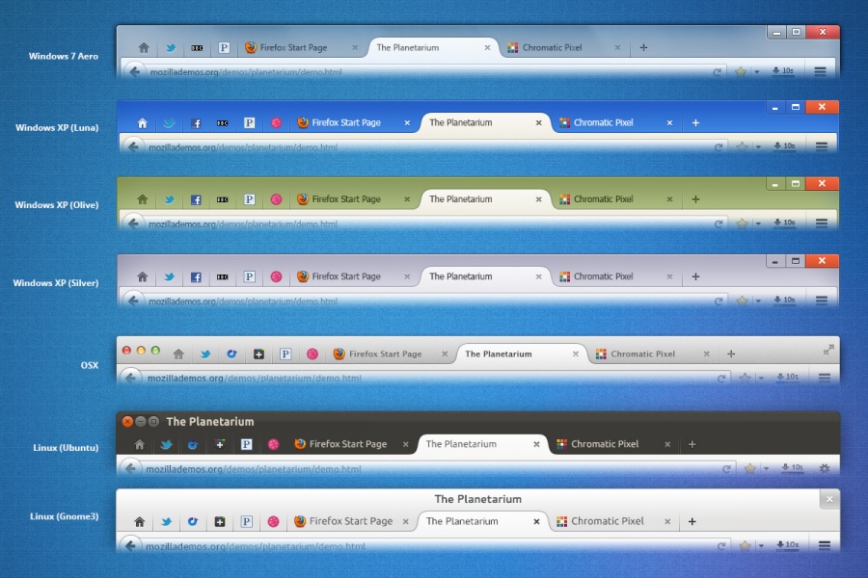
Task: Toggle the bookmark star on the OSX theme
Action: pyautogui.click(x=745, y=378)
